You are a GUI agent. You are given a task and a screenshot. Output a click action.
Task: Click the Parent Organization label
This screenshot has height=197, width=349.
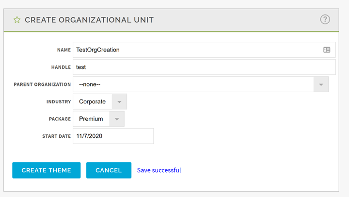[42, 84]
